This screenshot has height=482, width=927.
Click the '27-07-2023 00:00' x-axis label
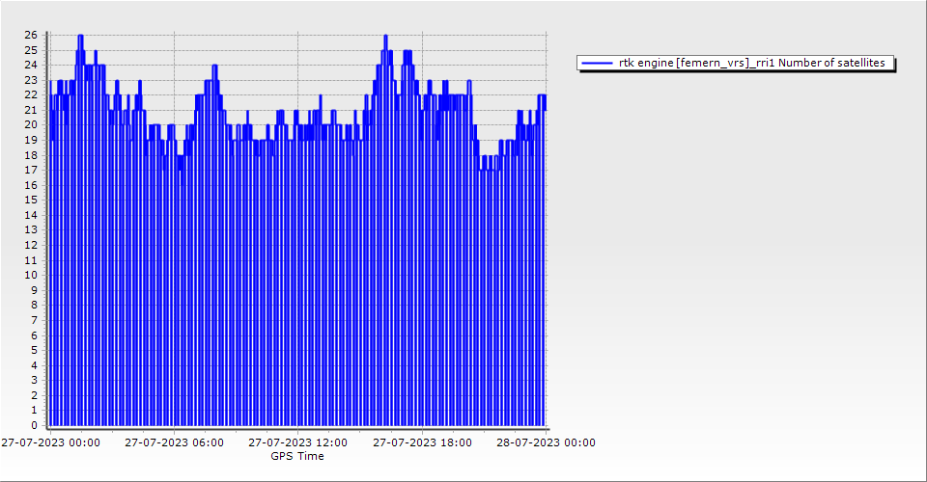50,443
